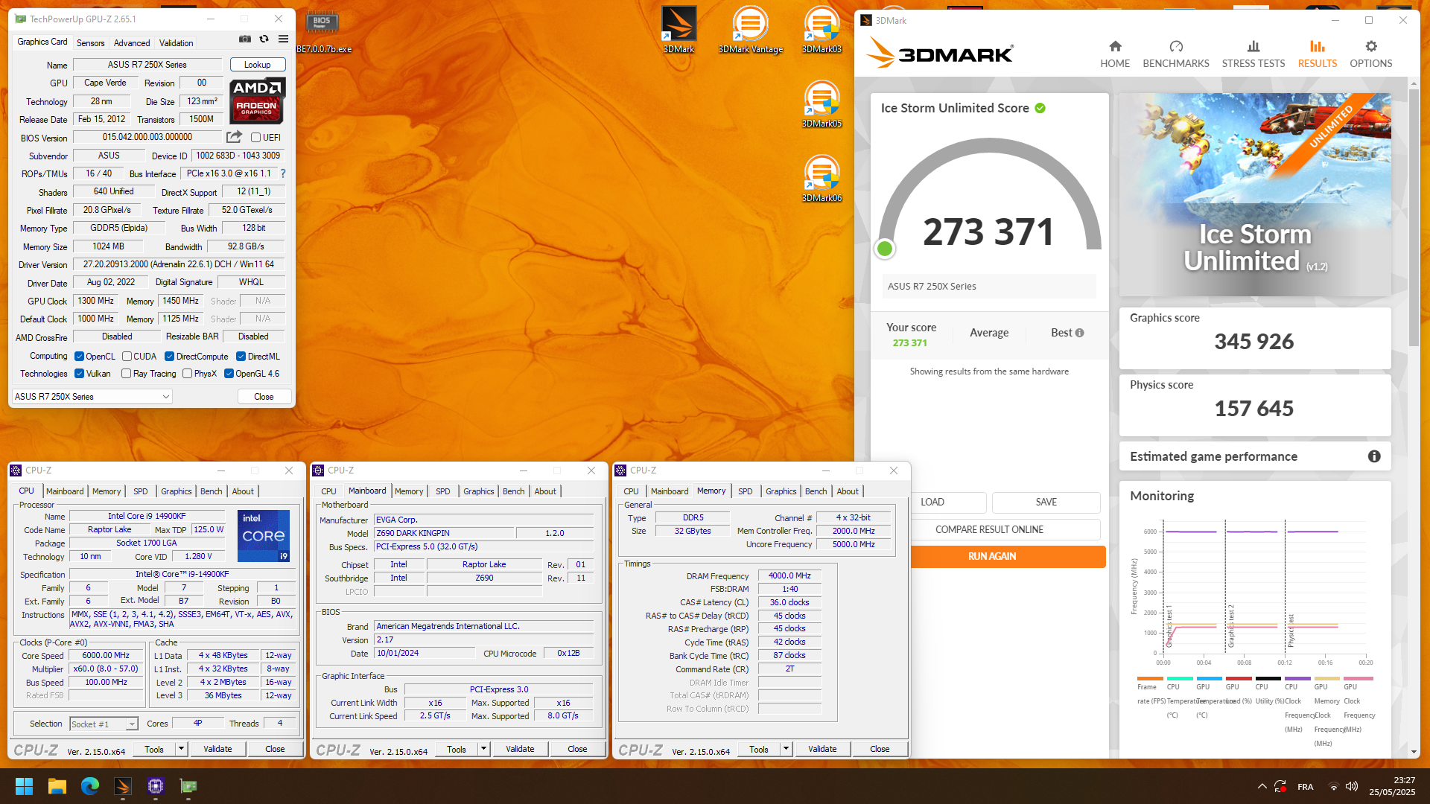Toggle Ray Tracing checkbox
The image size is (1430, 804).
coord(126,374)
